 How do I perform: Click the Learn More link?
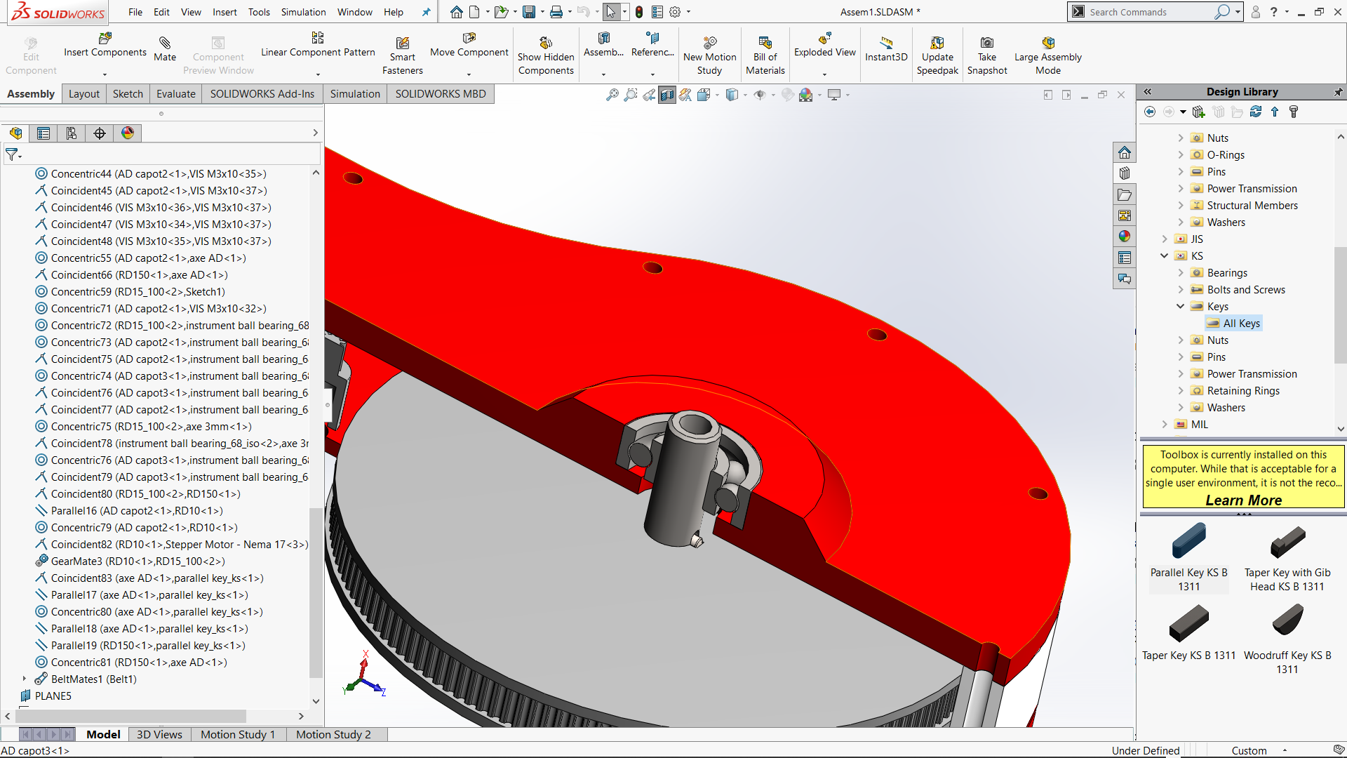[1243, 500]
